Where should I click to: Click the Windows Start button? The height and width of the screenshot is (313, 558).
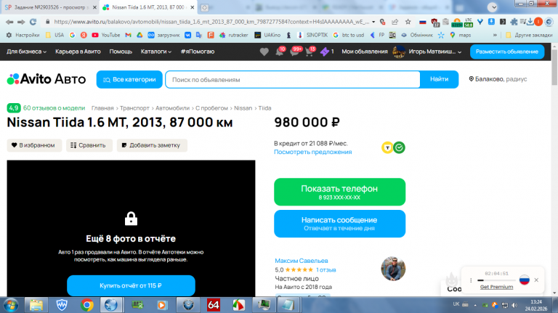pyautogui.click(x=11, y=305)
